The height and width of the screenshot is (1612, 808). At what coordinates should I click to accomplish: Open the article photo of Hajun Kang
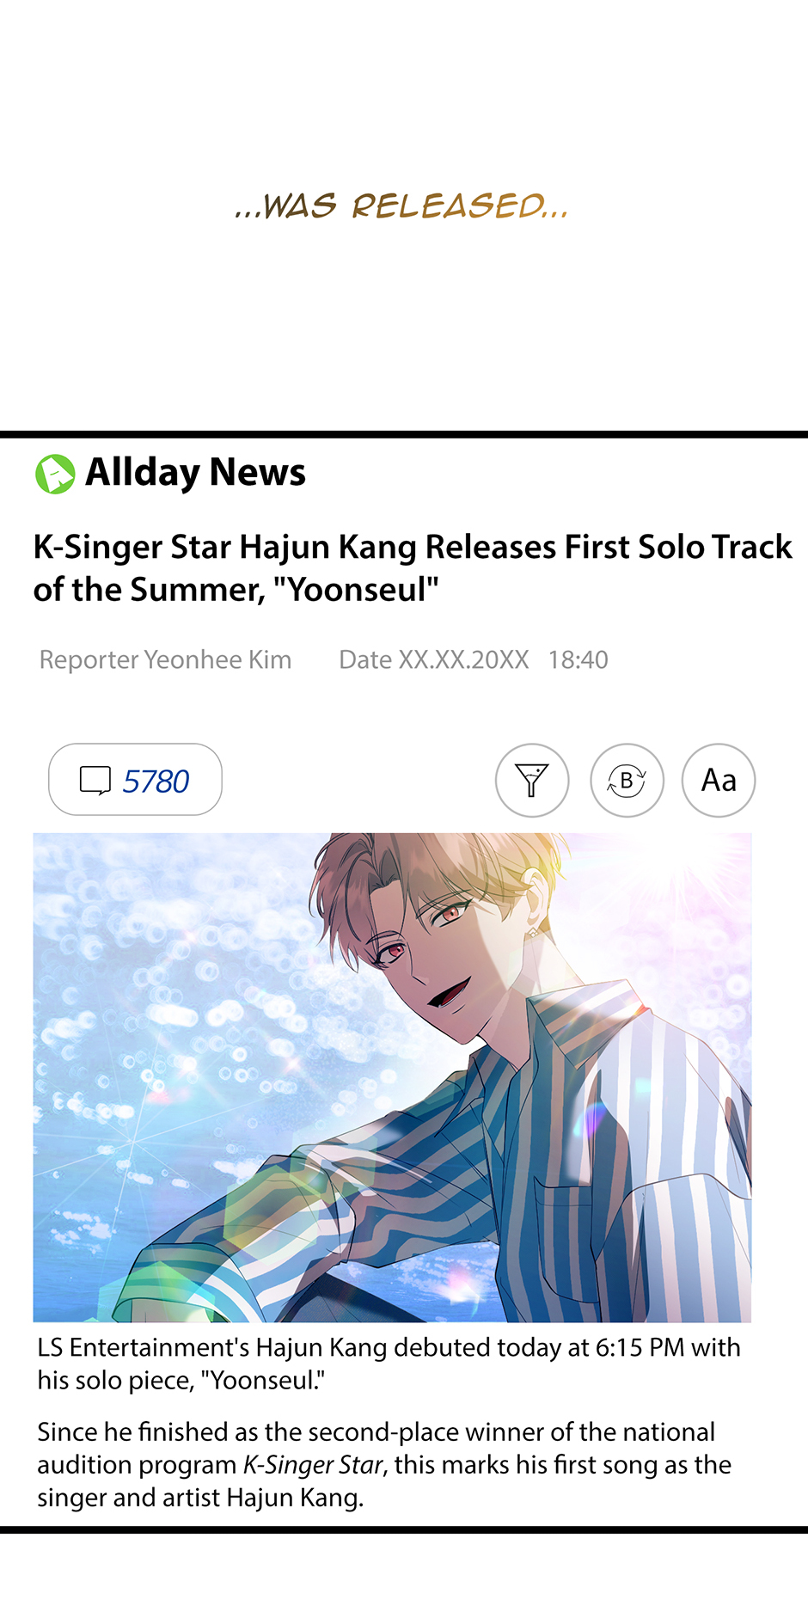tap(392, 1077)
